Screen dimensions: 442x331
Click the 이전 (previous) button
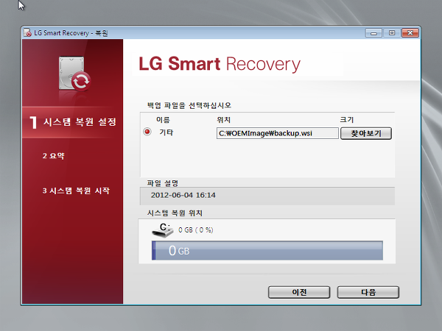[x=299, y=292]
